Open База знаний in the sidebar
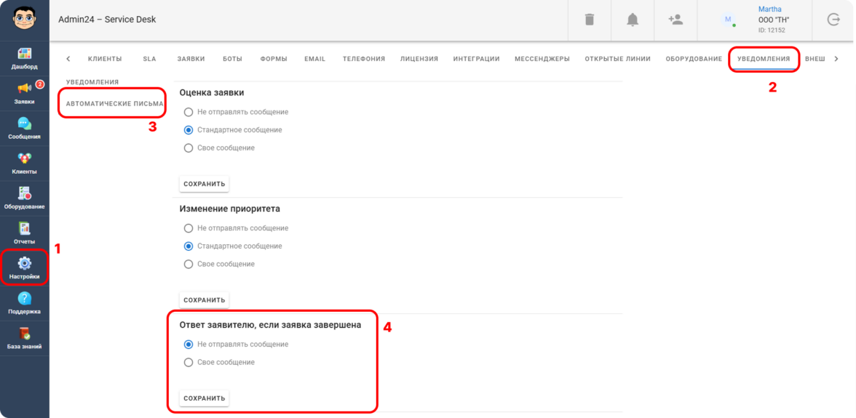 (x=25, y=339)
